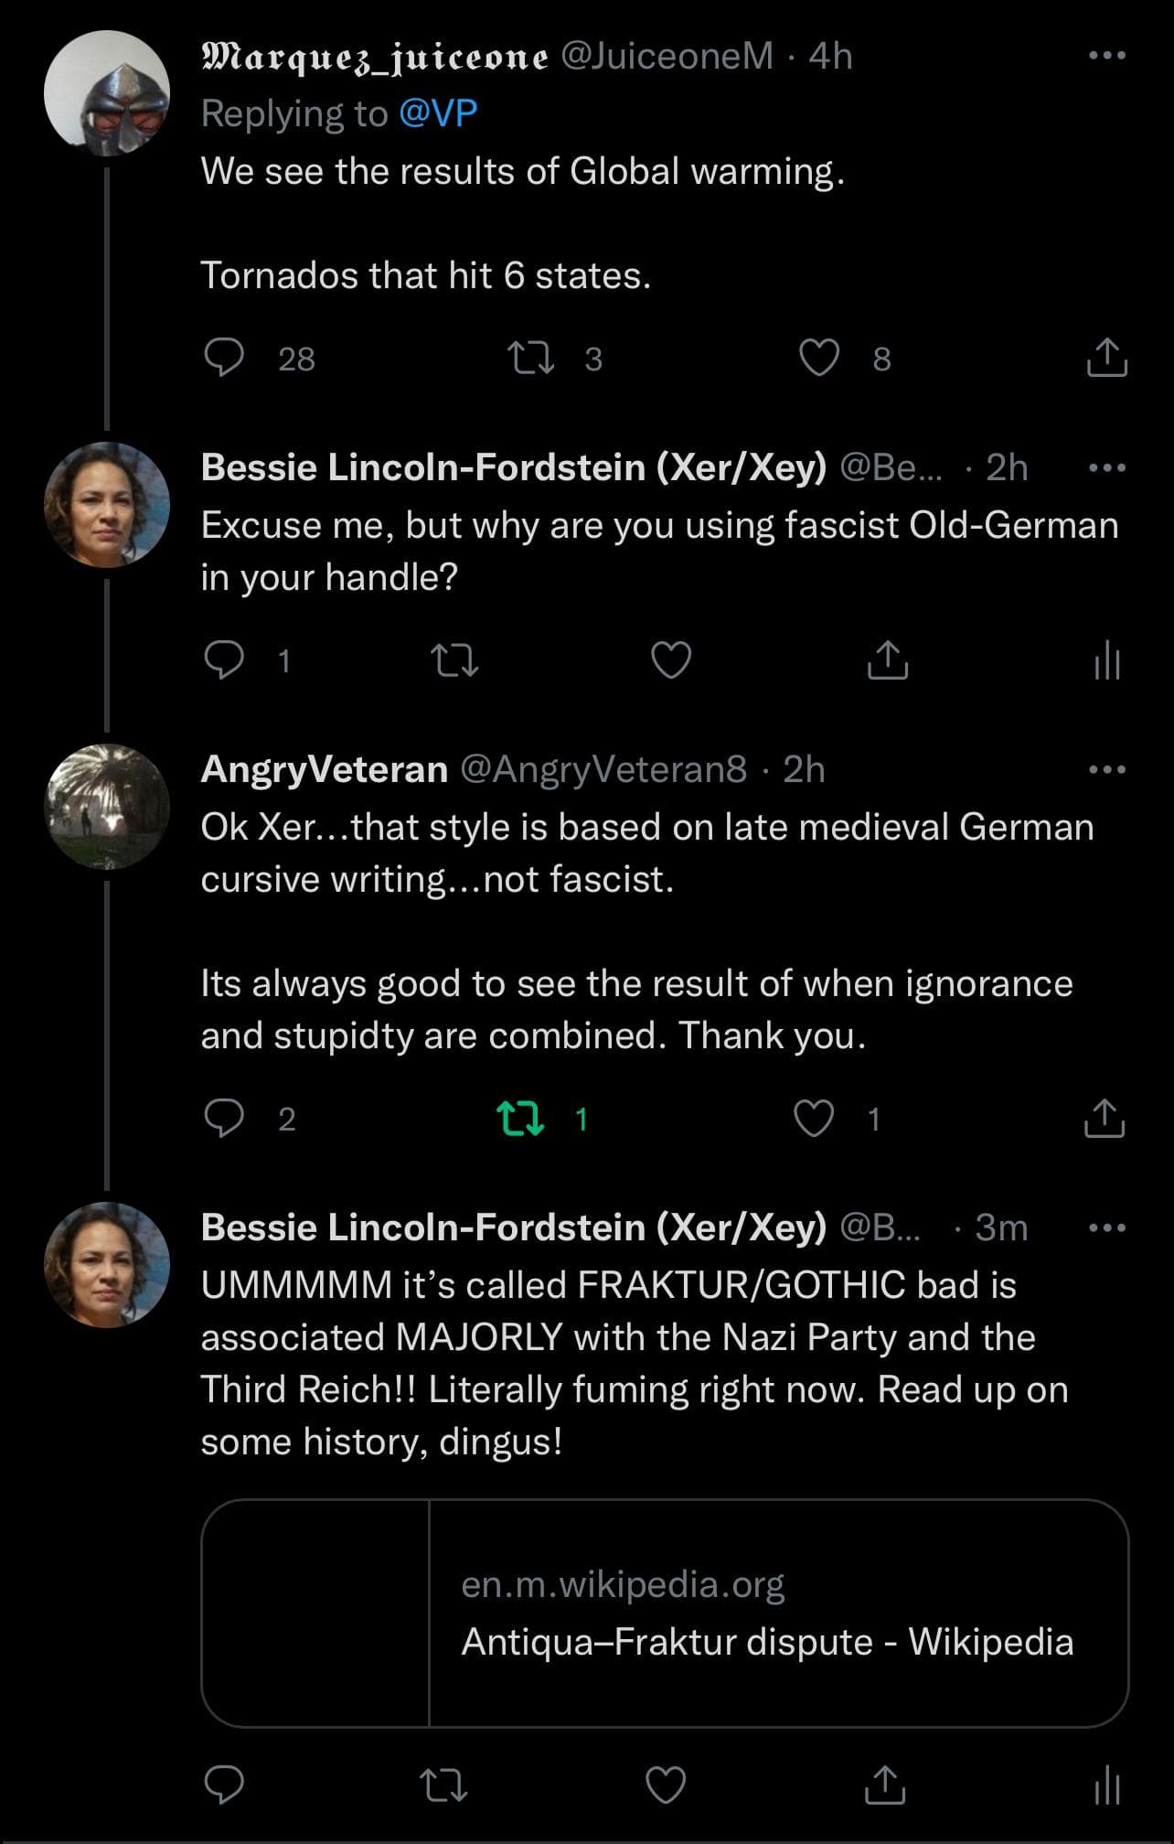Undo retweet on AngryVeteran's tweet
Image resolution: width=1174 pixels, height=1844 pixels.
520,1118
